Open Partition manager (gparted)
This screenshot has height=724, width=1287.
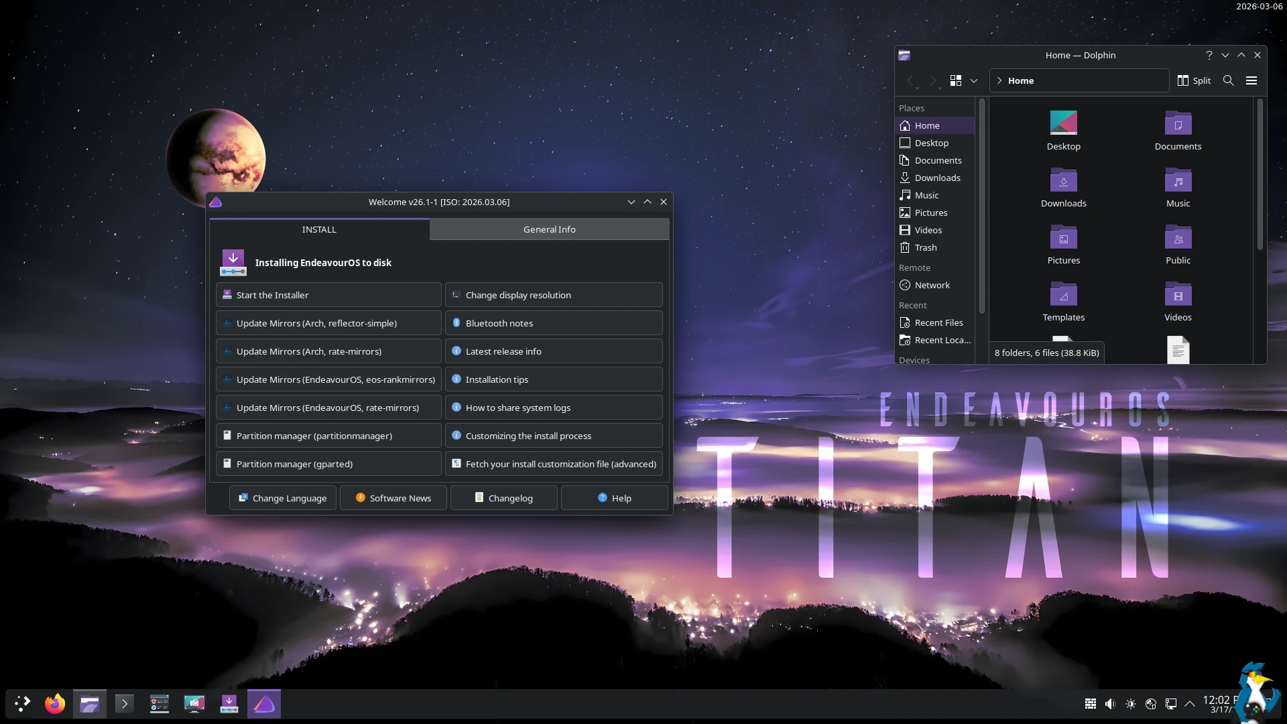point(328,464)
